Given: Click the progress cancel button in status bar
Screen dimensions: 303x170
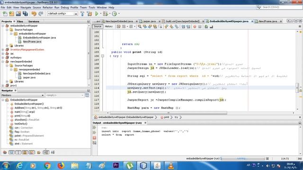Looking at the screenshot, I should coord(267,159).
